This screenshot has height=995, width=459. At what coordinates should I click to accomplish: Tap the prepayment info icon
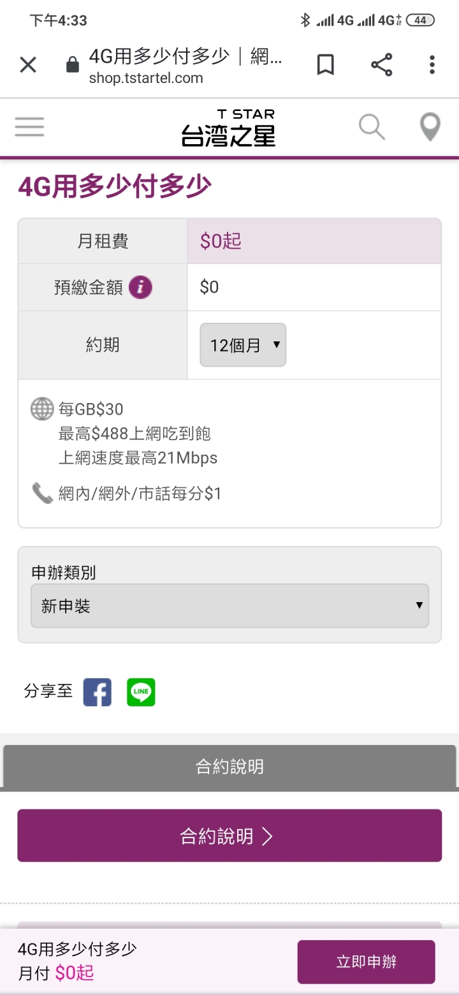(x=140, y=287)
